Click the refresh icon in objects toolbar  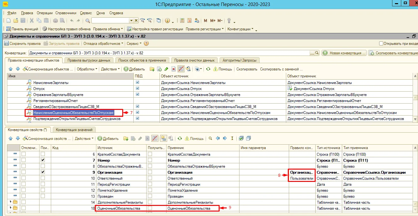(x=208, y=69)
